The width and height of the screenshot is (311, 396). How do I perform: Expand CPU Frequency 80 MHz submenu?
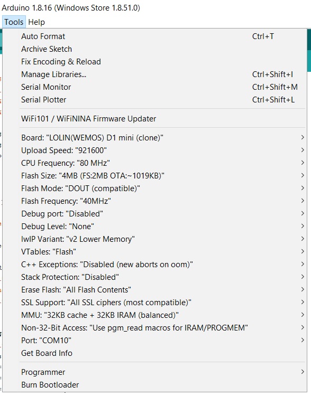pos(154,163)
